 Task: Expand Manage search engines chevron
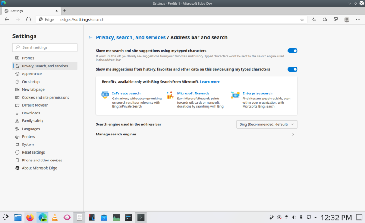coord(293,135)
